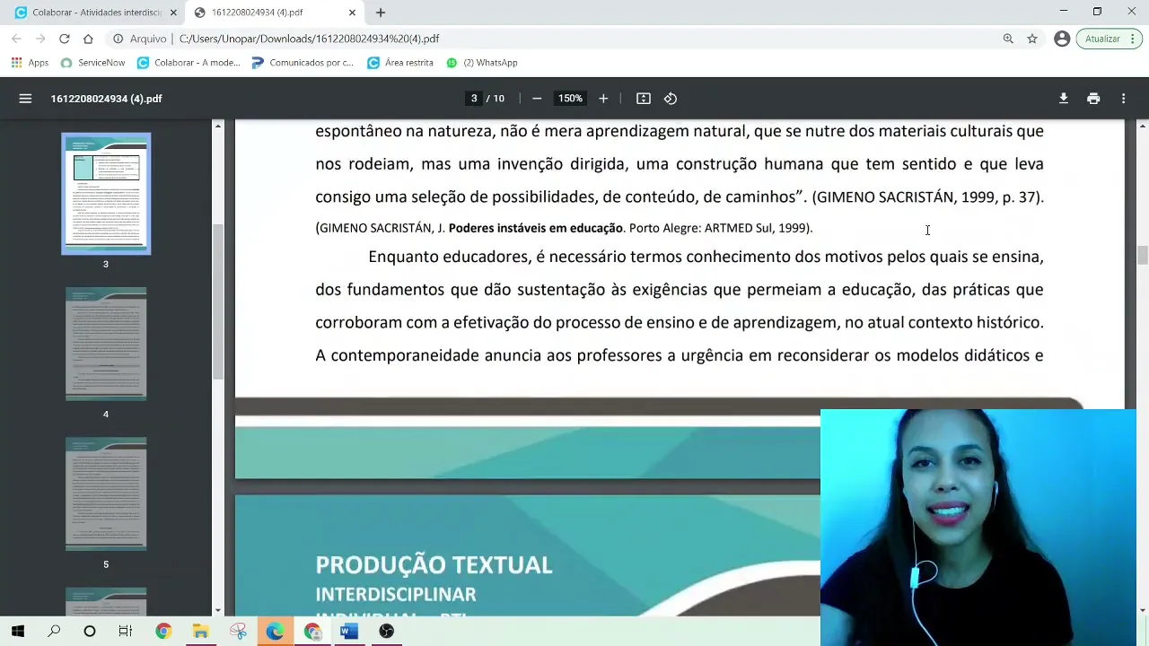Click the thumbnail panel scrollbar
1149x646 pixels.
(x=217, y=301)
